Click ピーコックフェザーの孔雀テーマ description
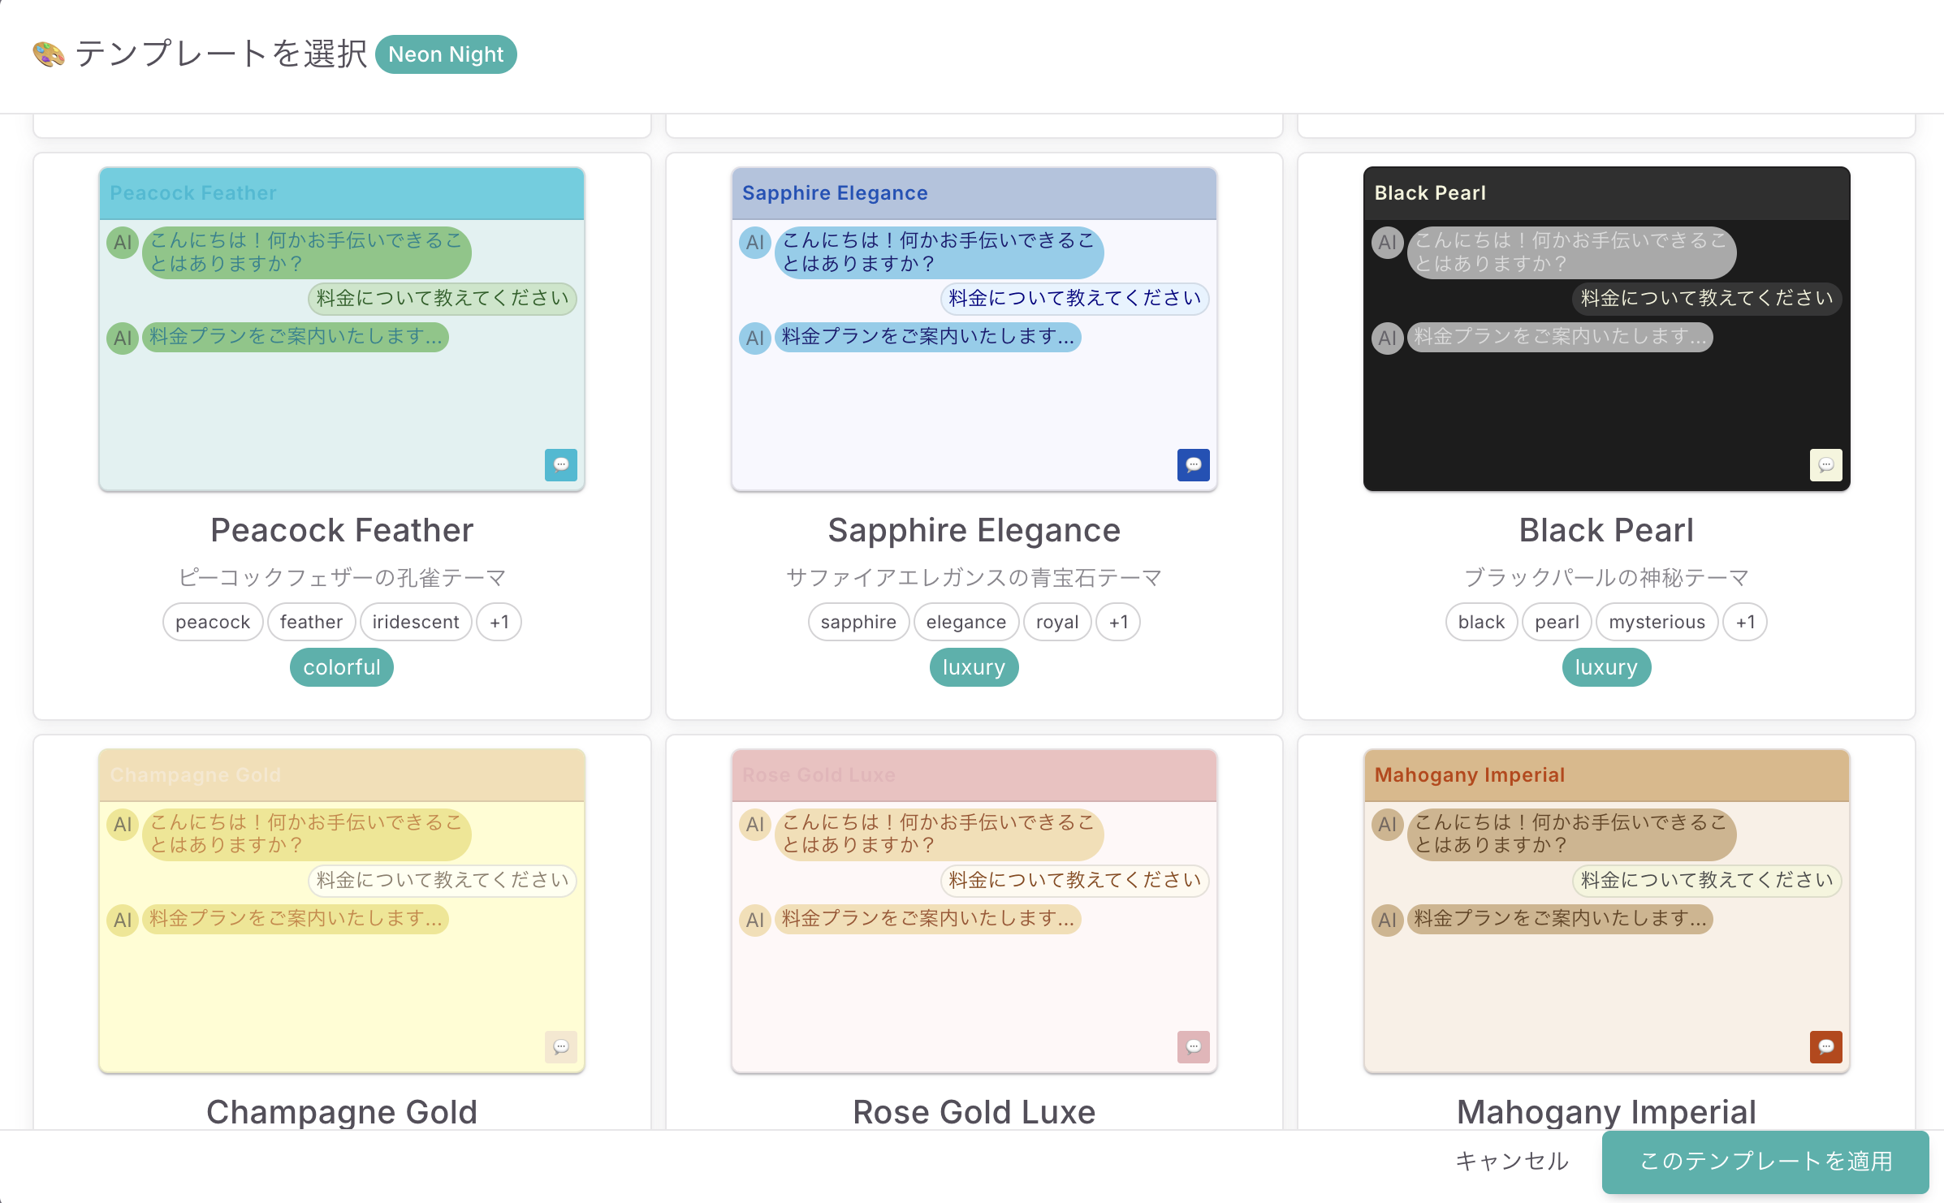The width and height of the screenshot is (1944, 1203). coord(342,578)
